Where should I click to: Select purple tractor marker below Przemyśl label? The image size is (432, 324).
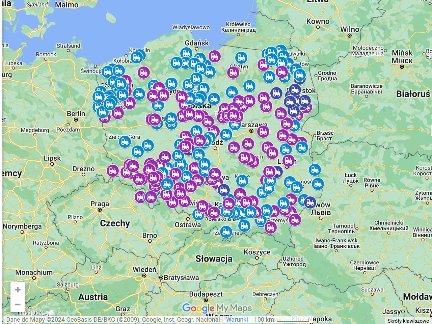tap(271, 227)
